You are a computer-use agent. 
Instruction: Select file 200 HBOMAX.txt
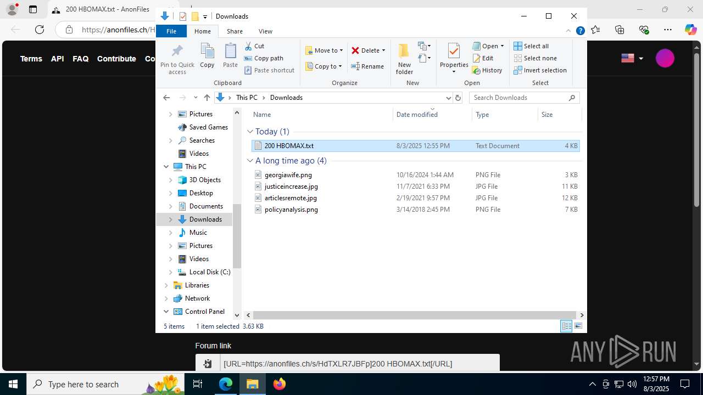click(x=416, y=146)
